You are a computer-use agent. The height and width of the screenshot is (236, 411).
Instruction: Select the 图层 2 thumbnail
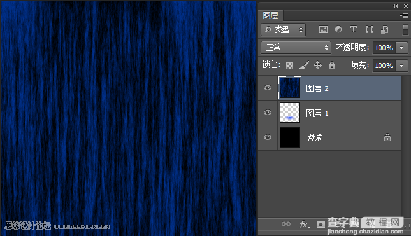pos(290,88)
